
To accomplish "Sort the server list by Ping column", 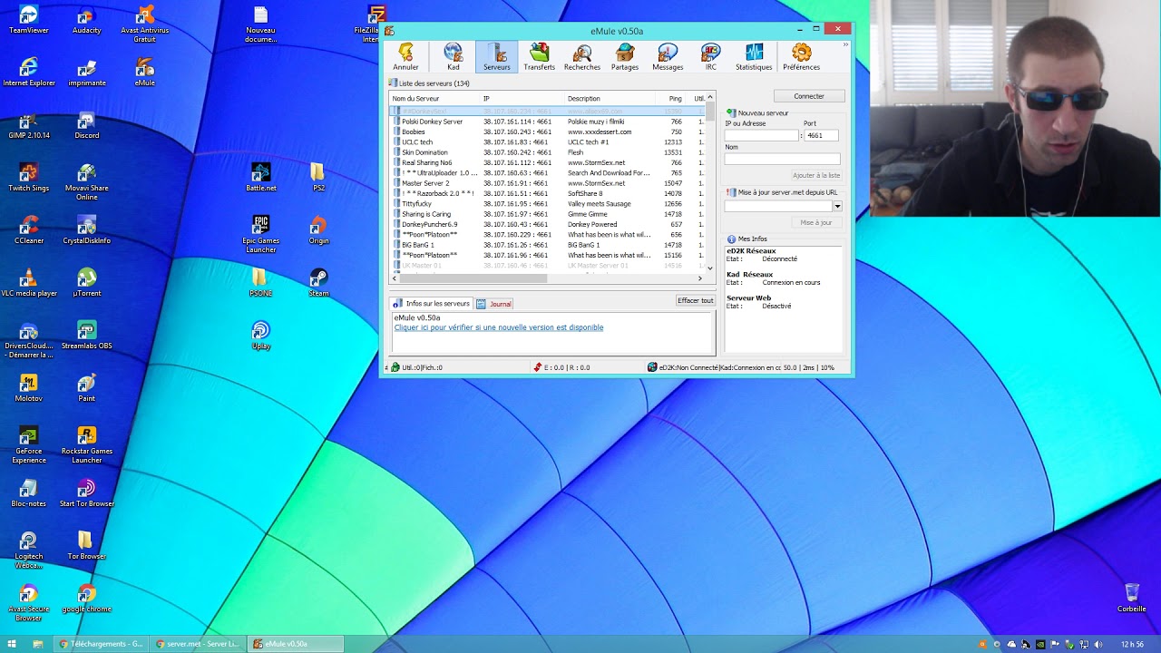I will [669, 98].
